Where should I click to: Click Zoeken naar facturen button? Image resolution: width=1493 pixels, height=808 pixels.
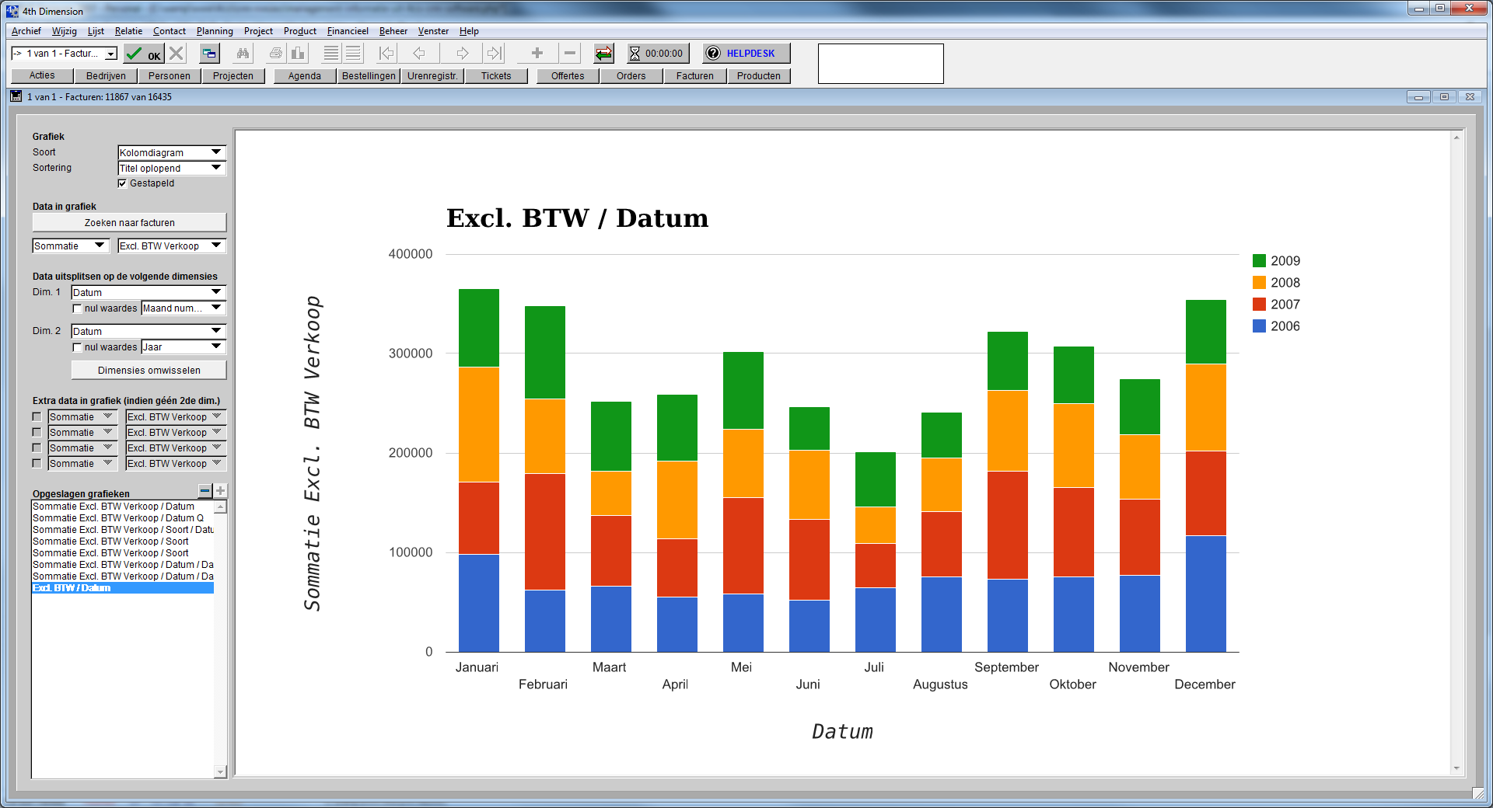tap(129, 223)
